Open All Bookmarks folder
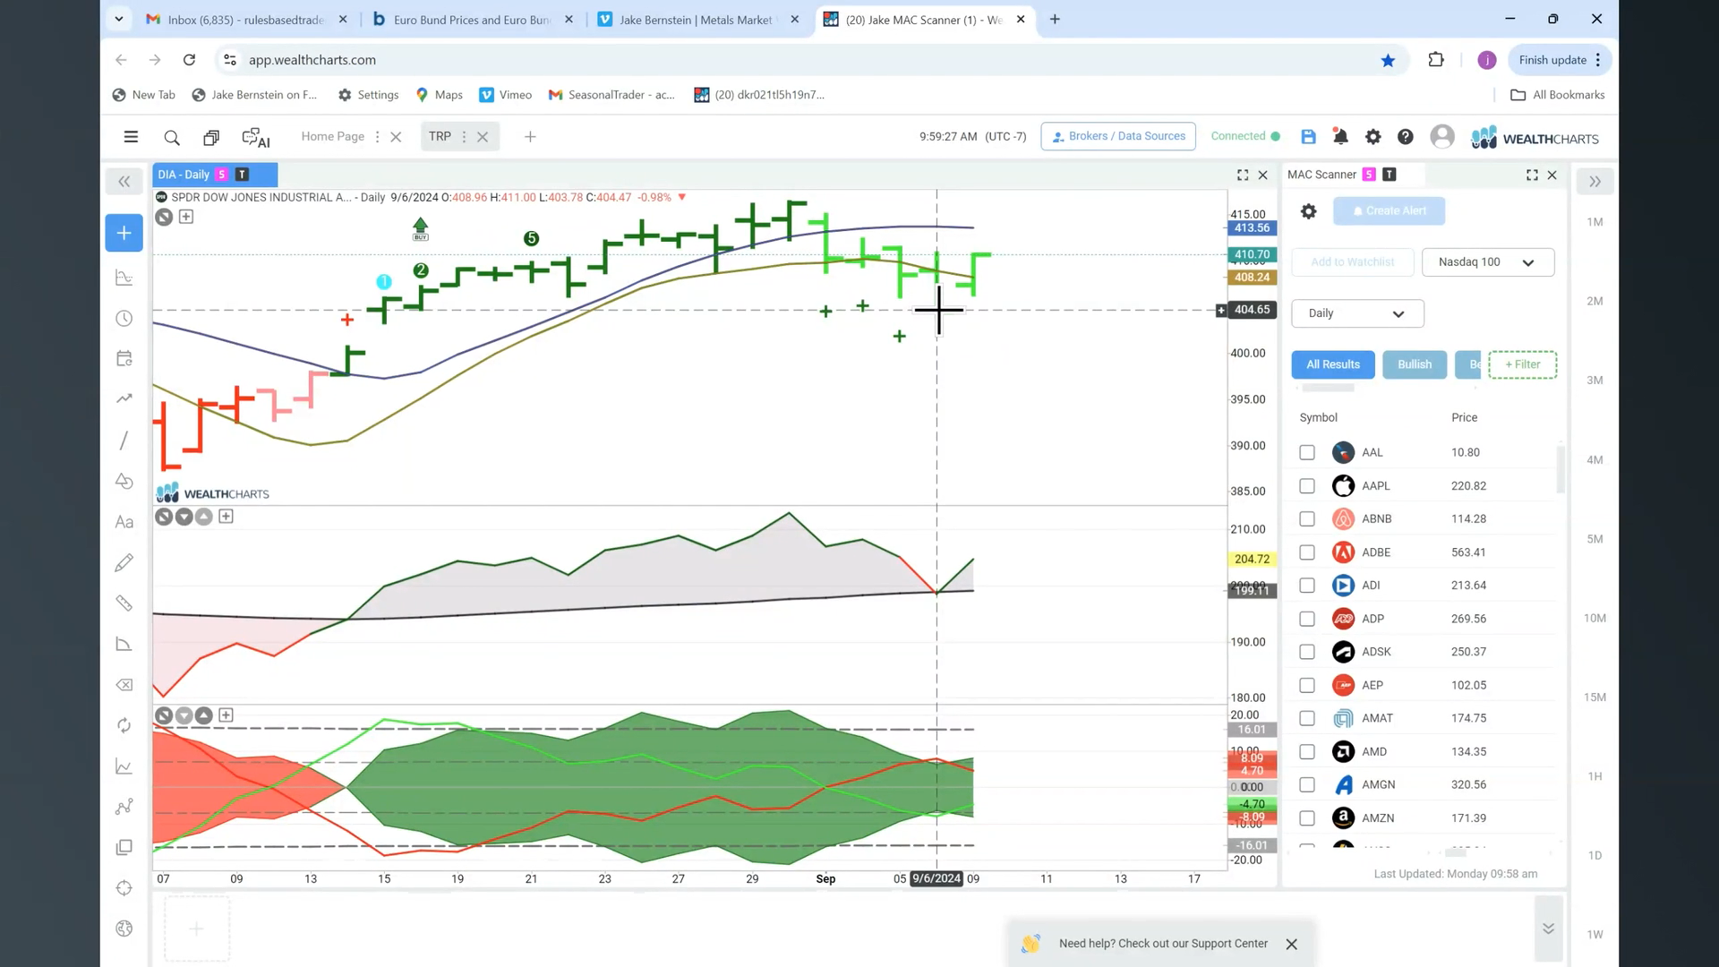 (1557, 95)
